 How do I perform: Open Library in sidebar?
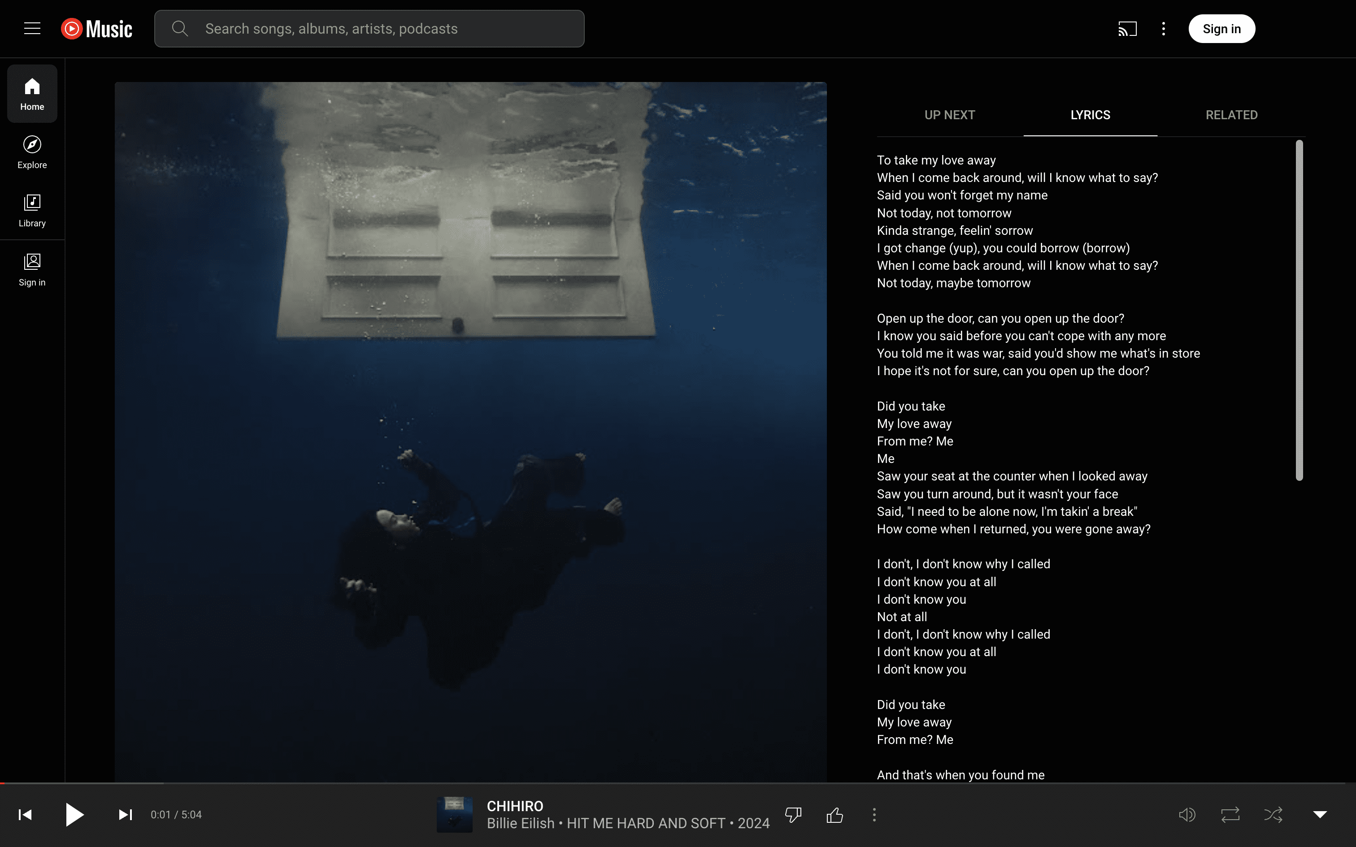[32, 210]
